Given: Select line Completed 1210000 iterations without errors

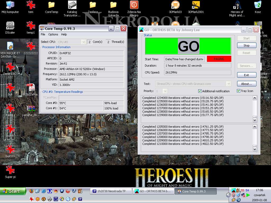Looking at the screenshot, I should coord(183,144).
